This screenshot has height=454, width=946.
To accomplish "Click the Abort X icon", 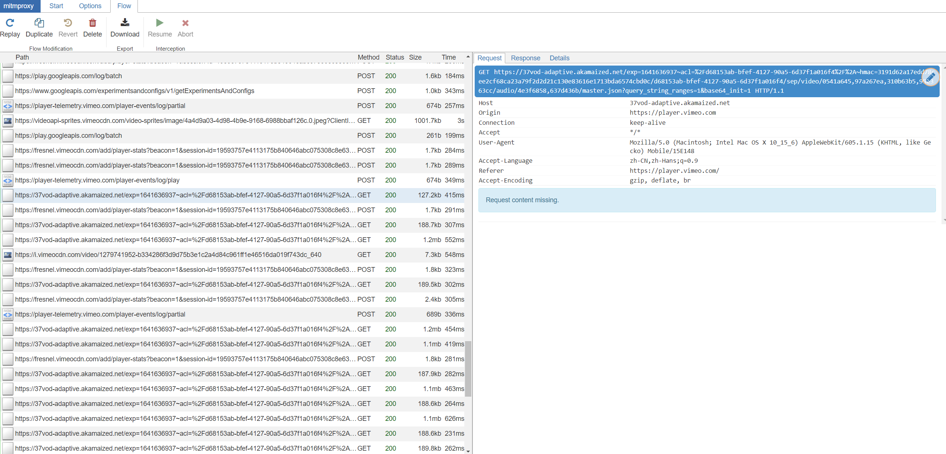I will (185, 23).
